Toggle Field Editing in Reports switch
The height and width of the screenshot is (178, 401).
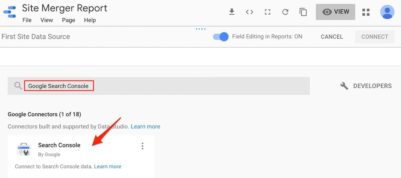coord(221,37)
